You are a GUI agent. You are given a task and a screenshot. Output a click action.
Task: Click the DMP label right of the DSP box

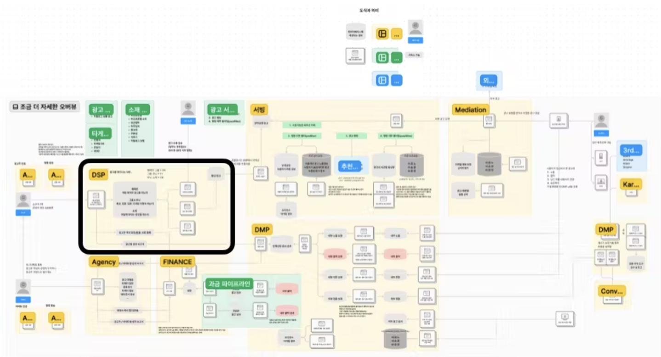(262, 230)
